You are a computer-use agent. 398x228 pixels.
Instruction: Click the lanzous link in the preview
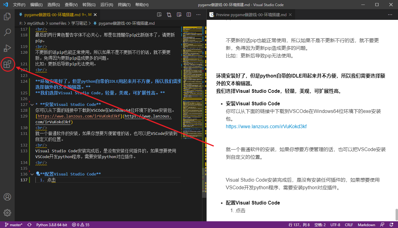click(x=266, y=126)
